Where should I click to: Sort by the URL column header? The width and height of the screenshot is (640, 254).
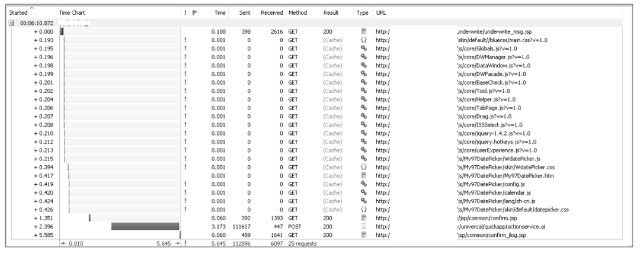pyautogui.click(x=380, y=12)
